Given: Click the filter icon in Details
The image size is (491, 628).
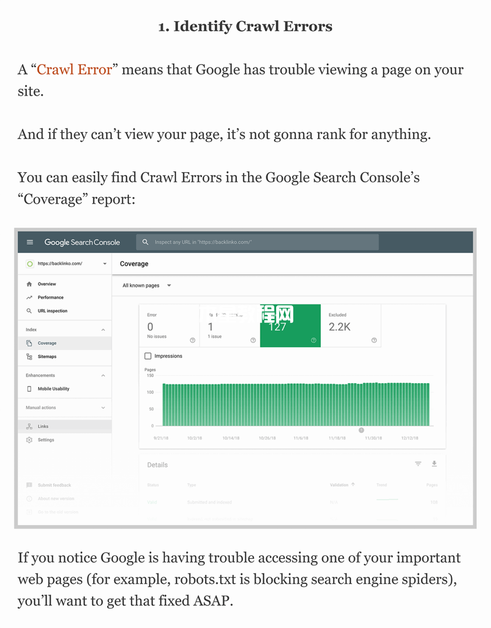Looking at the screenshot, I should coord(418,464).
